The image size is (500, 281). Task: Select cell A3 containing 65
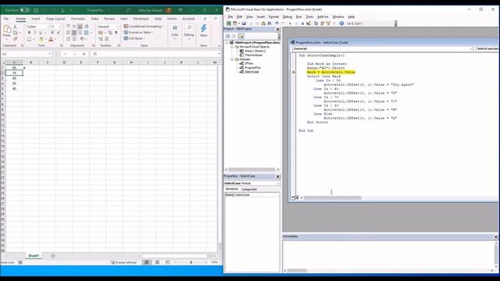coord(14,78)
